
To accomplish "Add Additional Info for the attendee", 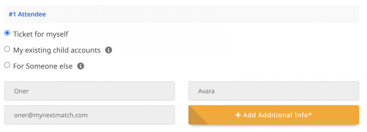I will 274,115.
